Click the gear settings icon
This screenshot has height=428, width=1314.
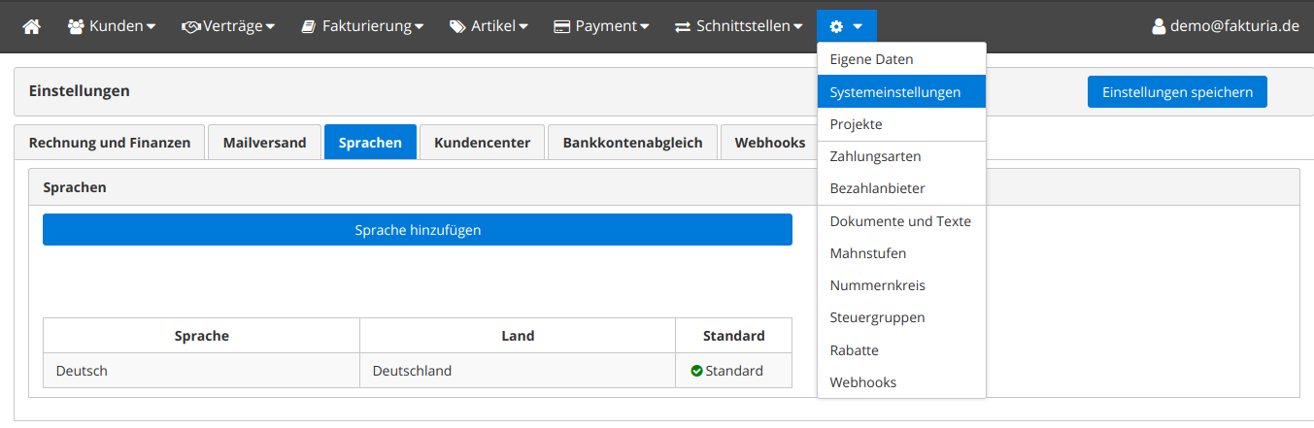[836, 26]
